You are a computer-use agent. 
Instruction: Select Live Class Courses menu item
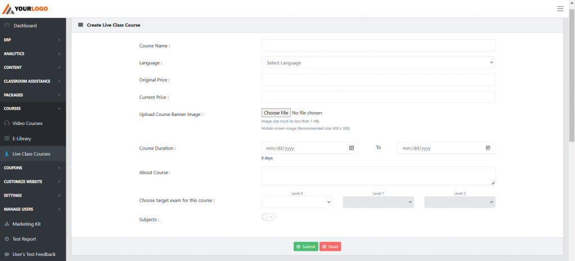[x=33, y=154]
